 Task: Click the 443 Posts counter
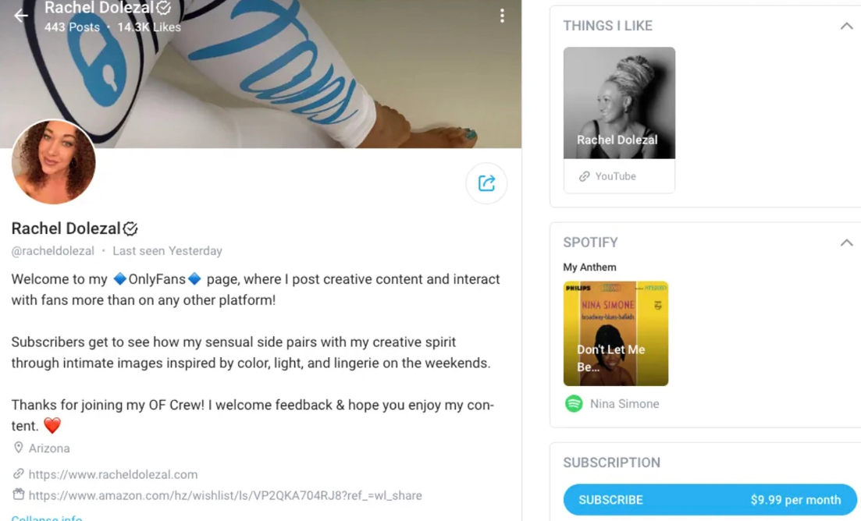tap(72, 27)
